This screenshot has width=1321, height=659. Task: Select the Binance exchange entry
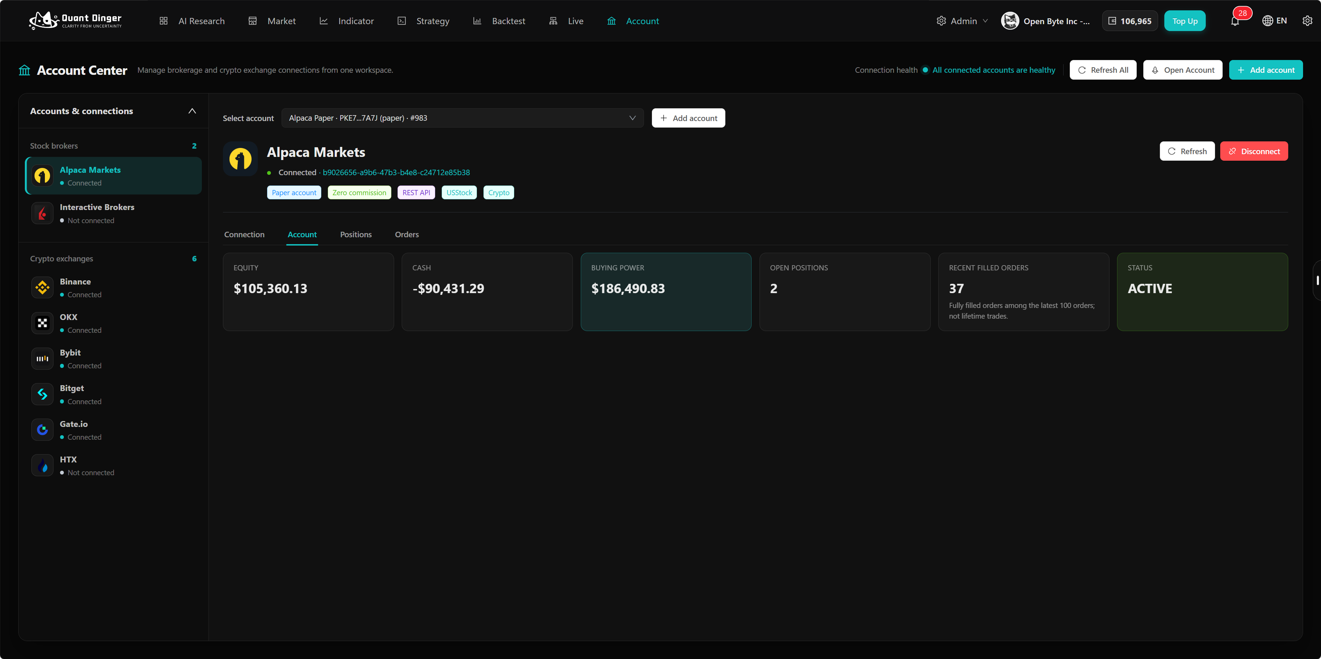[113, 288]
